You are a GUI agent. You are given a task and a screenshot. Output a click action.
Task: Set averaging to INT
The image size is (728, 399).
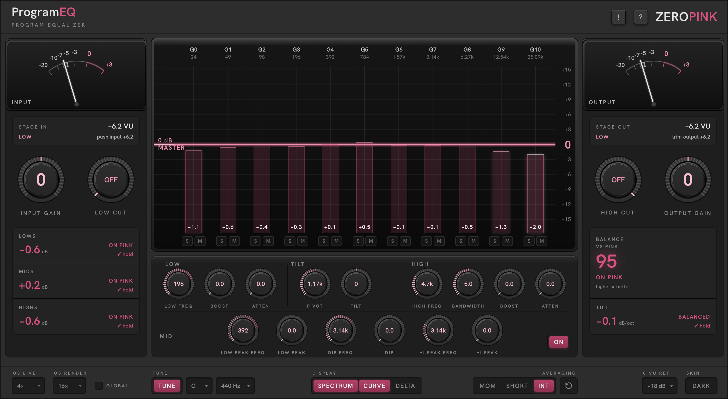[543, 385]
